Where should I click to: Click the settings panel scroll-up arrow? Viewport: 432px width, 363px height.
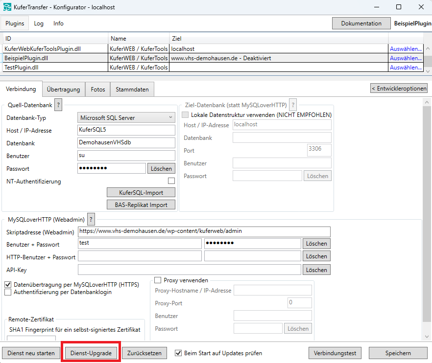(427, 102)
